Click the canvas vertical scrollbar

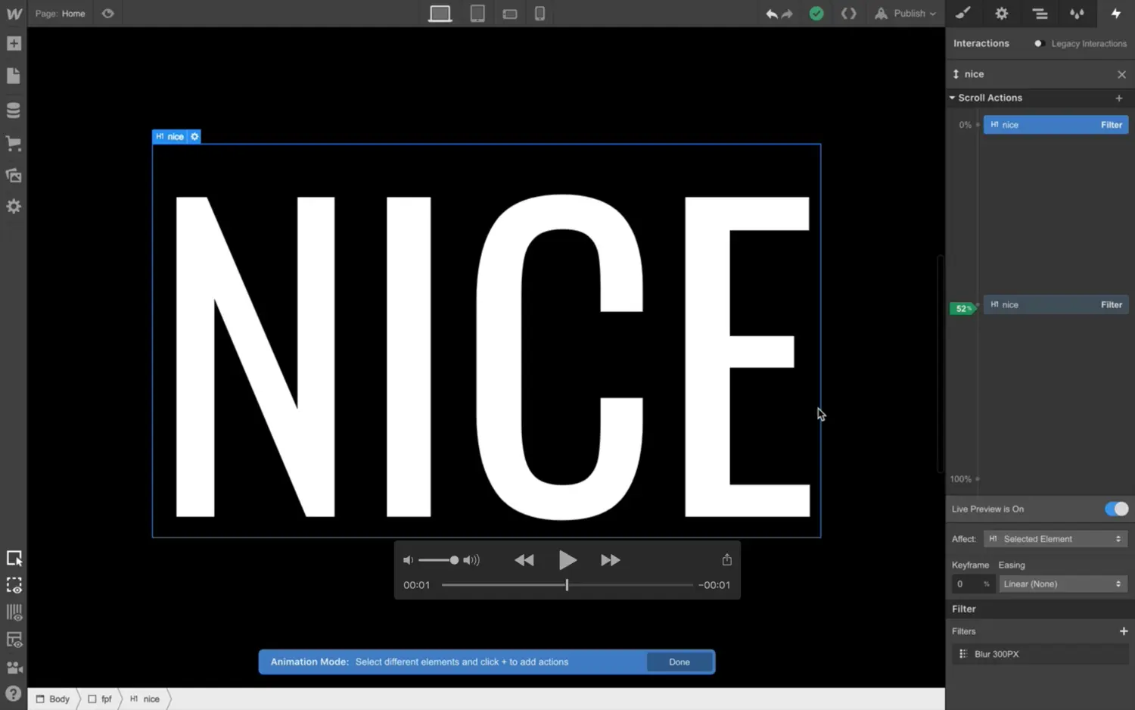click(x=941, y=363)
